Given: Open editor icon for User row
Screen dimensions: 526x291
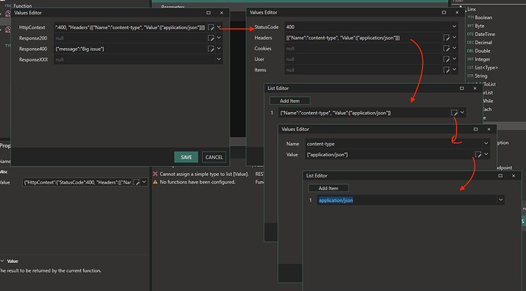Looking at the screenshot, I should pos(446,59).
